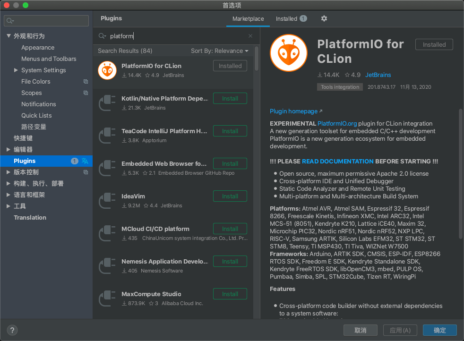Install the Nemesis Application Development plugin

pyautogui.click(x=230, y=262)
